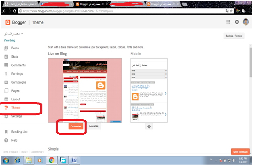Click the Help question mark icon

tap(6, 140)
